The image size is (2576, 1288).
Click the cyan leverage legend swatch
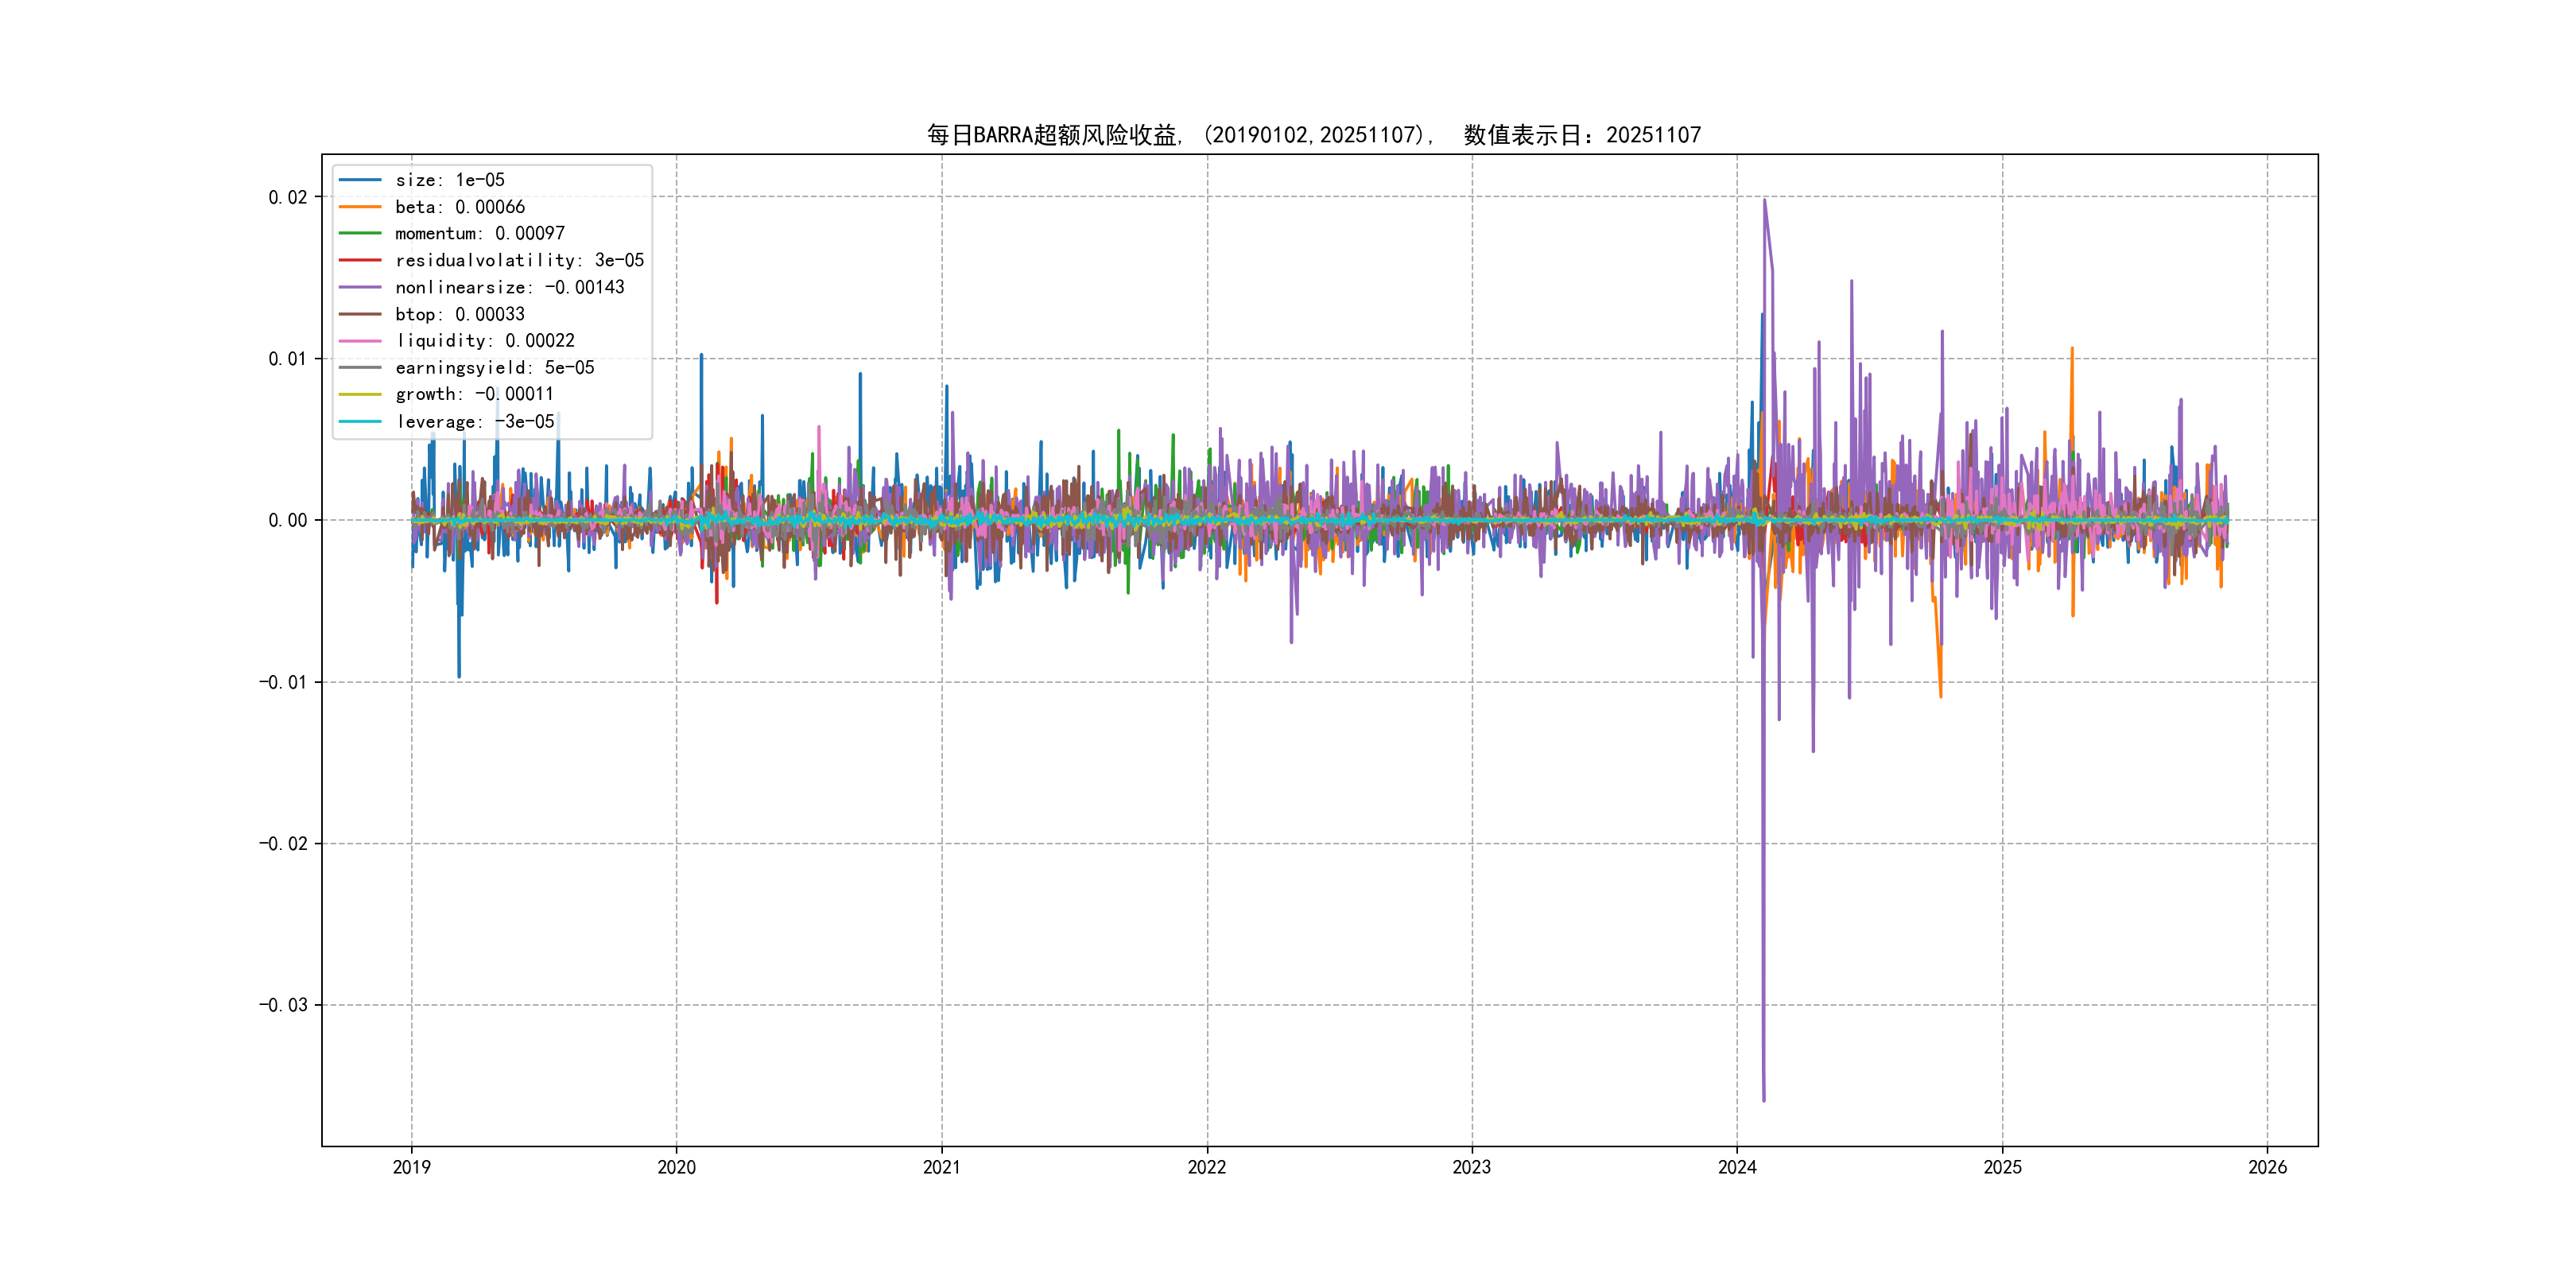pos(360,421)
